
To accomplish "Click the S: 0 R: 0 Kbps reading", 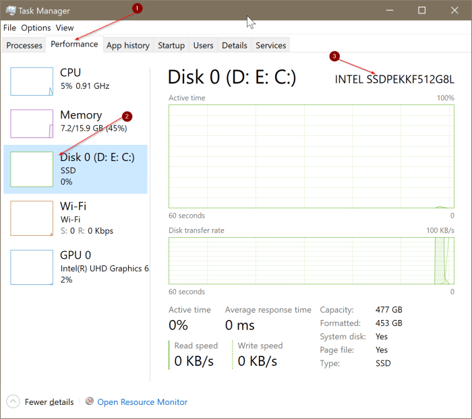I will (x=87, y=230).
